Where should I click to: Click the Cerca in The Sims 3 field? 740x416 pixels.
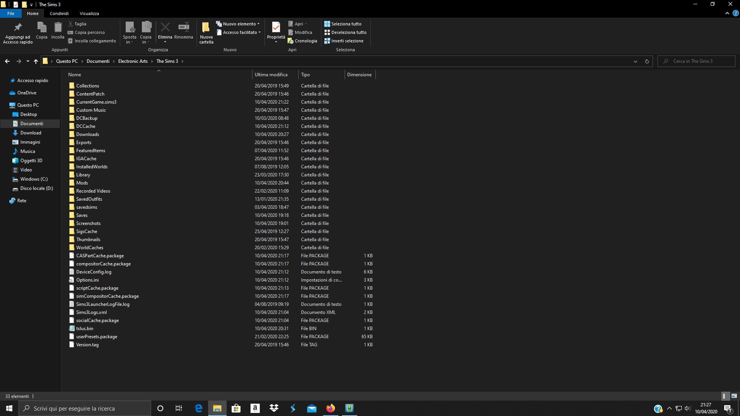coord(696,61)
